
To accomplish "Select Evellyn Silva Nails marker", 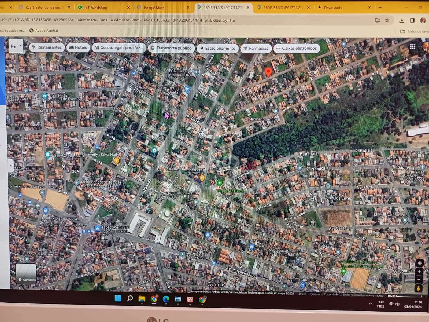I will coord(116,161).
